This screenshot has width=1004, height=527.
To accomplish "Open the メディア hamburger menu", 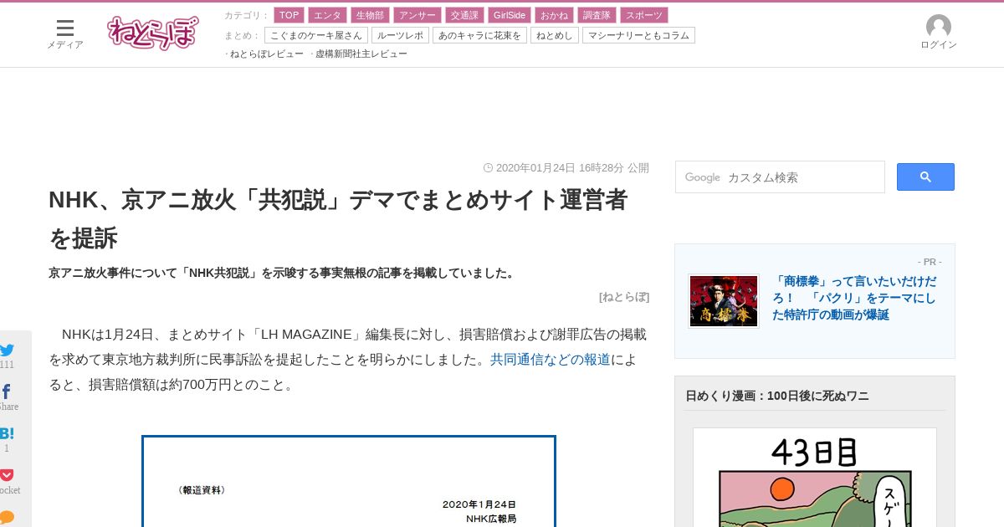I will (x=65, y=33).
